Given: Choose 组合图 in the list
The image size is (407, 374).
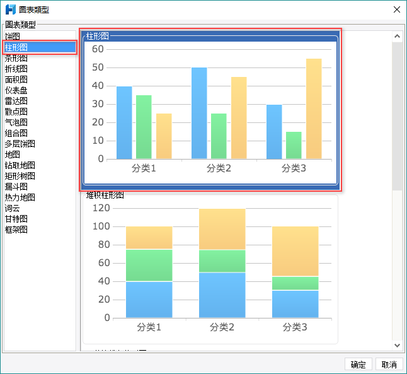Looking at the screenshot, I should pyautogui.click(x=40, y=133).
